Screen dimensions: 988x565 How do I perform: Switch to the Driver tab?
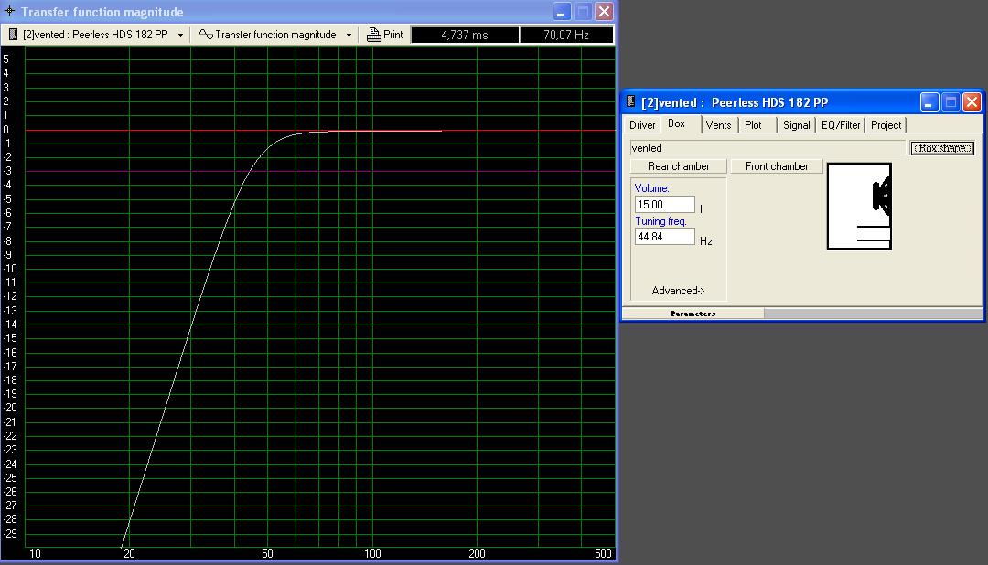[x=642, y=125]
